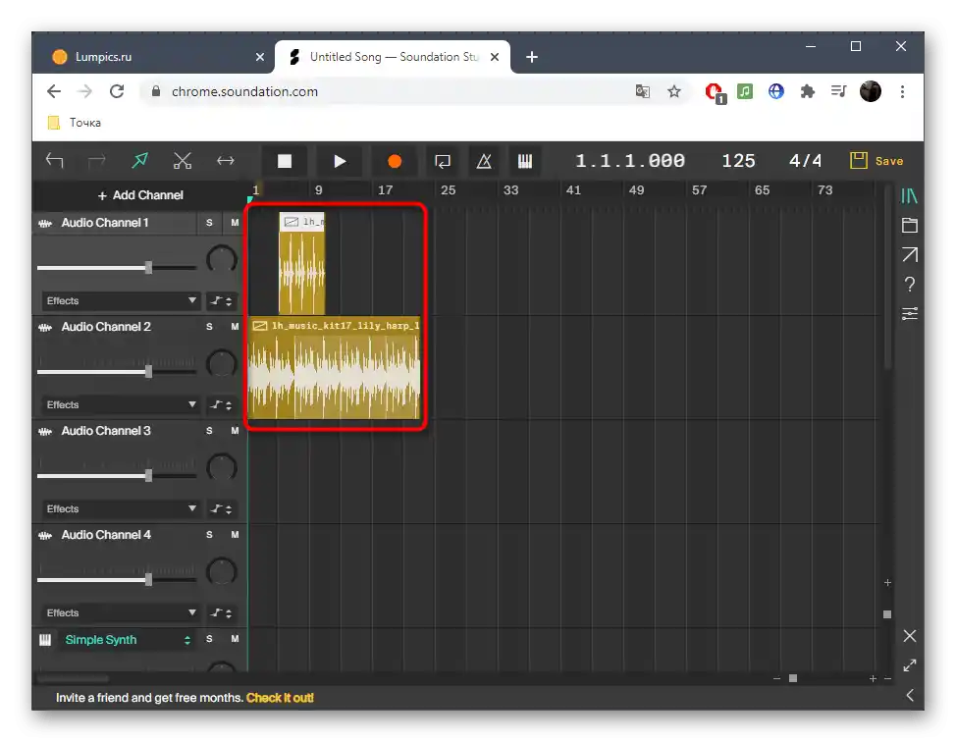Click the X icon in right sidebar
The height and width of the screenshot is (742, 956).
point(909,636)
